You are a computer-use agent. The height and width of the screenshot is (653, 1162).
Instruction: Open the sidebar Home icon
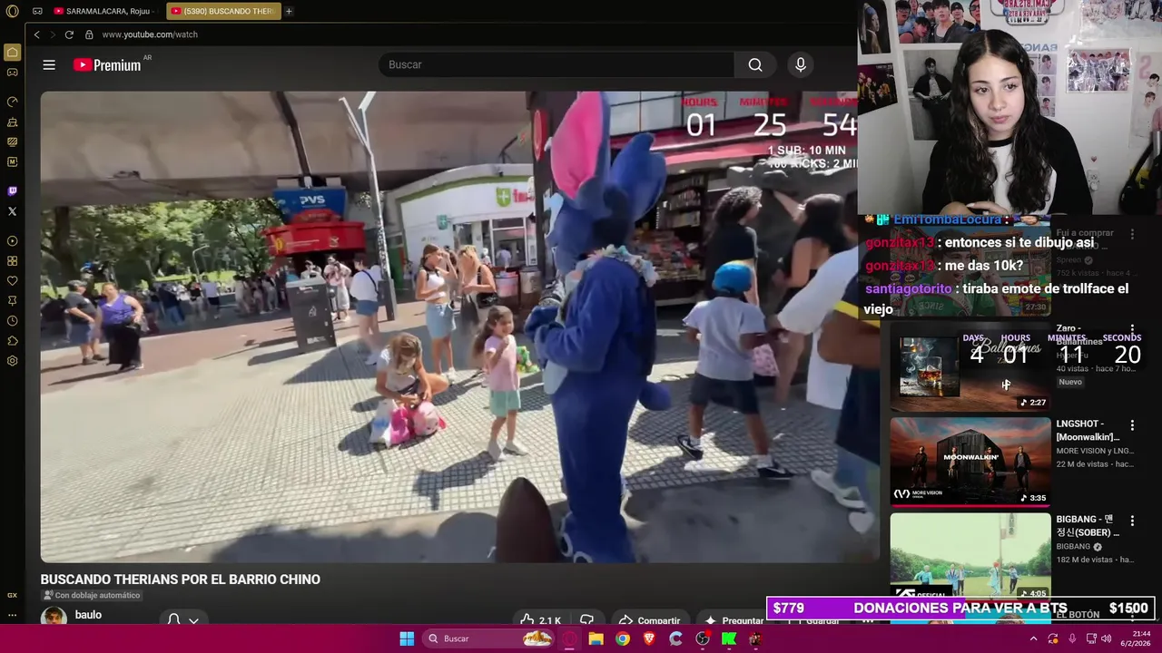[x=13, y=52]
